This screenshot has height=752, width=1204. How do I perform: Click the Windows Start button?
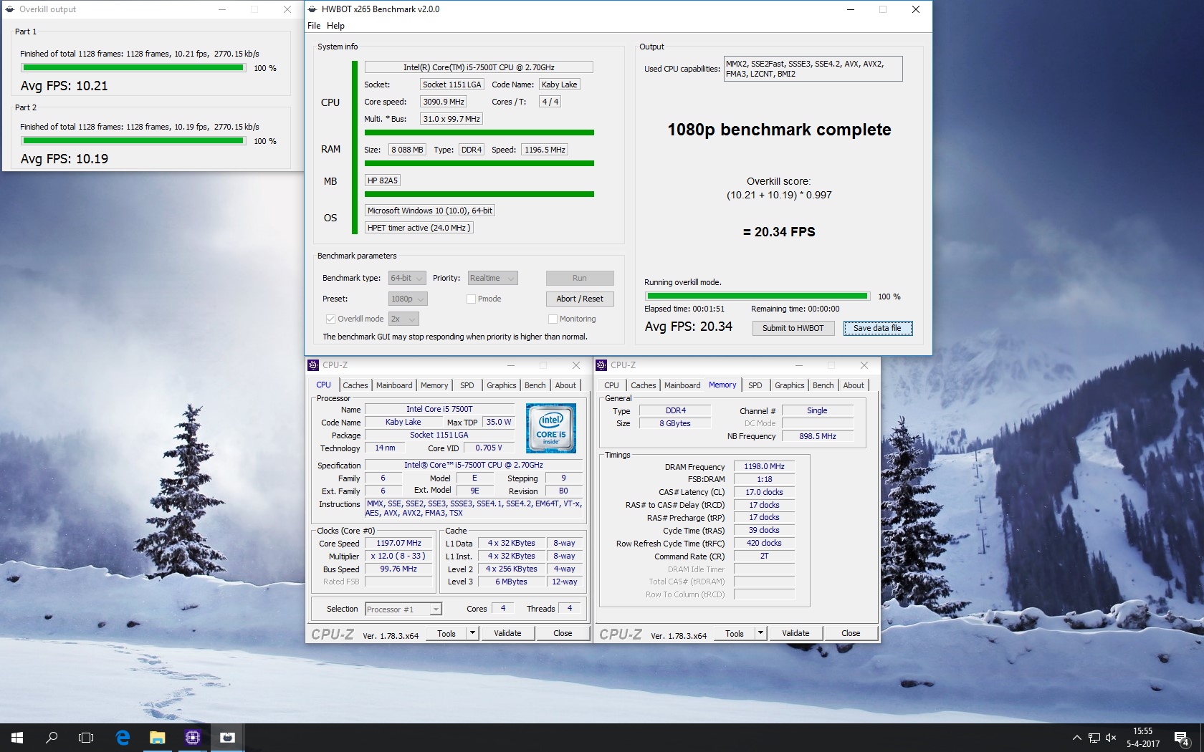click(x=17, y=737)
